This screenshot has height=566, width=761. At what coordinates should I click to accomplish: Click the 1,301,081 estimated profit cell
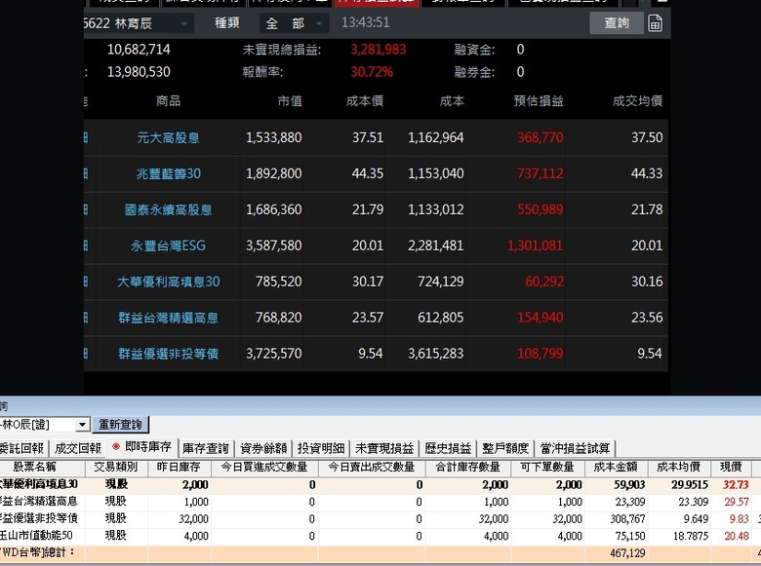pyautogui.click(x=535, y=245)
